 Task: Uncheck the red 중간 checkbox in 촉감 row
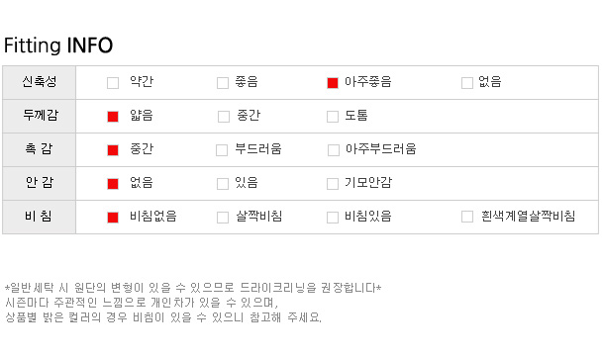pyautogui.click(x=113, y=150)
